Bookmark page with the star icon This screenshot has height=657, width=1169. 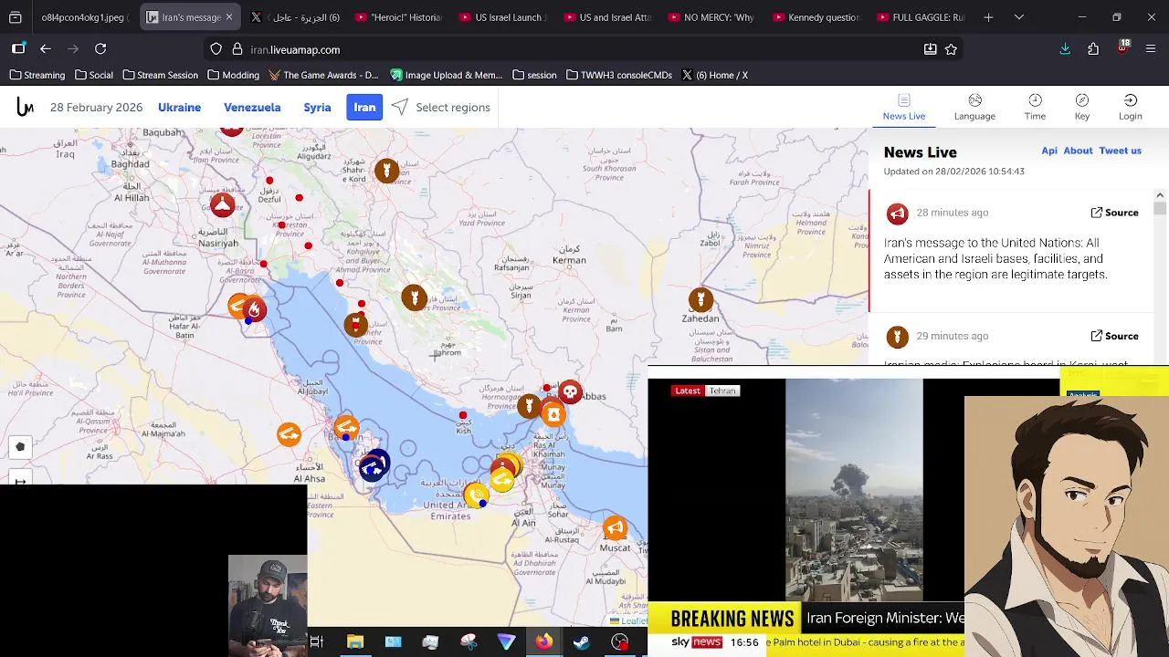[x=952, y=49]
